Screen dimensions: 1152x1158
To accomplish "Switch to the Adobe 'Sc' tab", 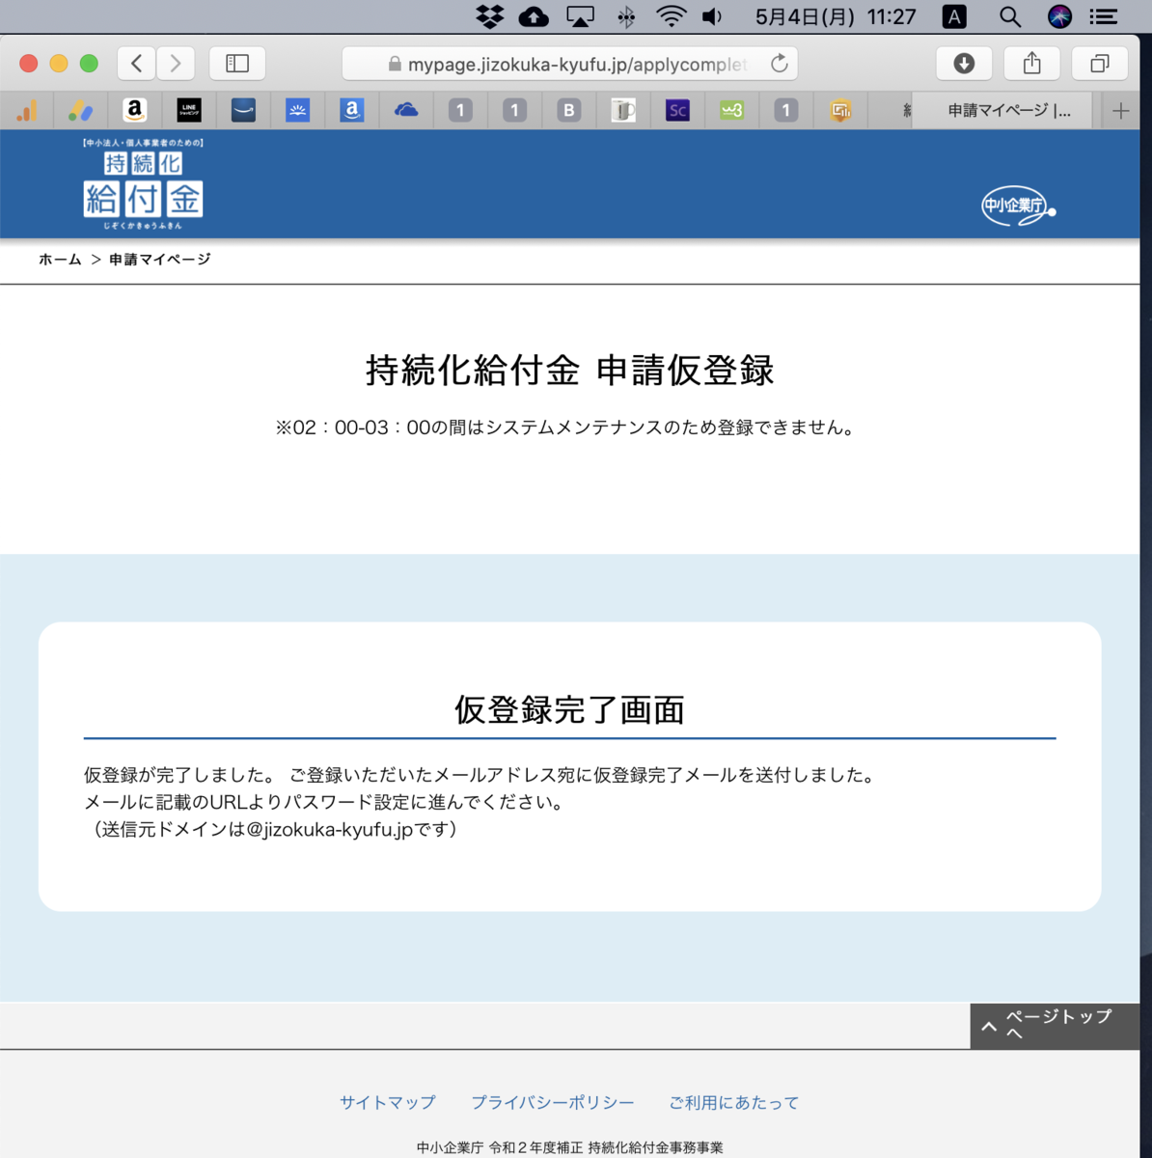I will (677, 111).
